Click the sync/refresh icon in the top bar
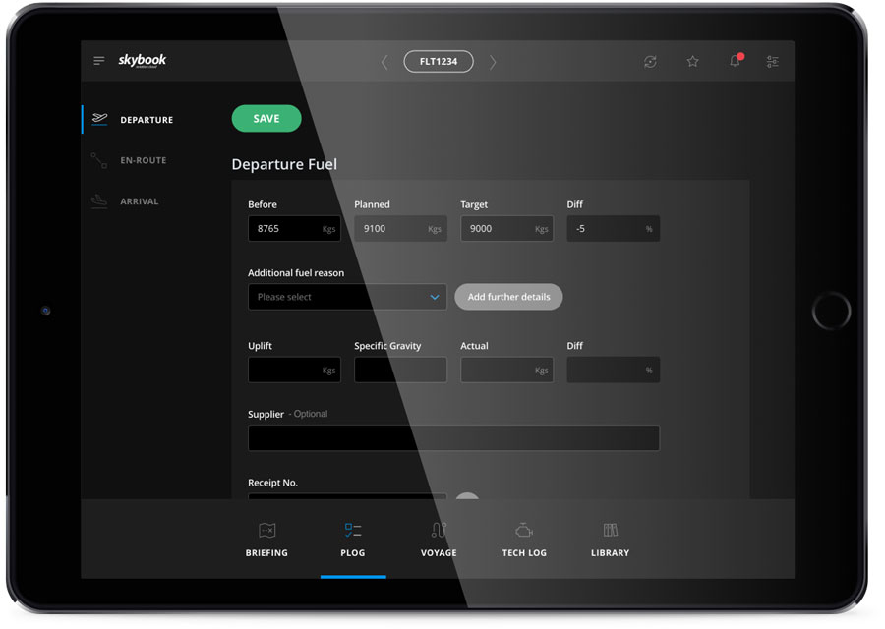885x629 pixels. (x=650, y=61)
